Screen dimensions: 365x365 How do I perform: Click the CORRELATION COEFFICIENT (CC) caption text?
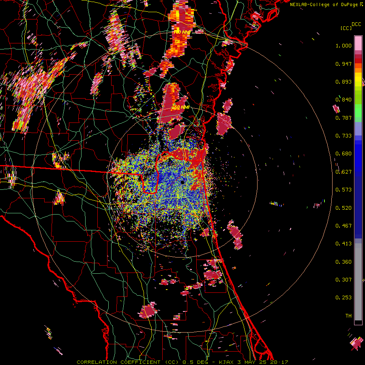click(x=128, y=362)
